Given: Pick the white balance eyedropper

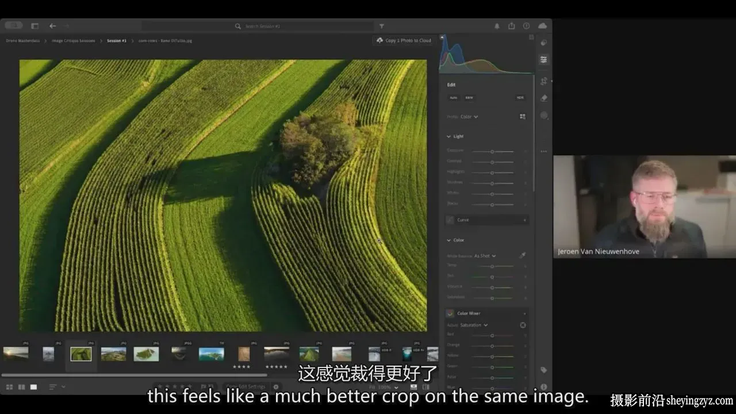Looking at the screenshot, I should [x=522, y=255].
